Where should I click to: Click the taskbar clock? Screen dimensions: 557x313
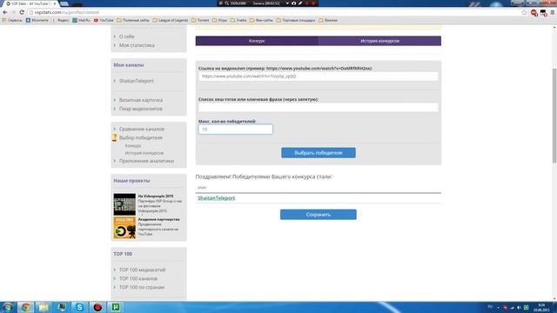click(x=541, y=307)
